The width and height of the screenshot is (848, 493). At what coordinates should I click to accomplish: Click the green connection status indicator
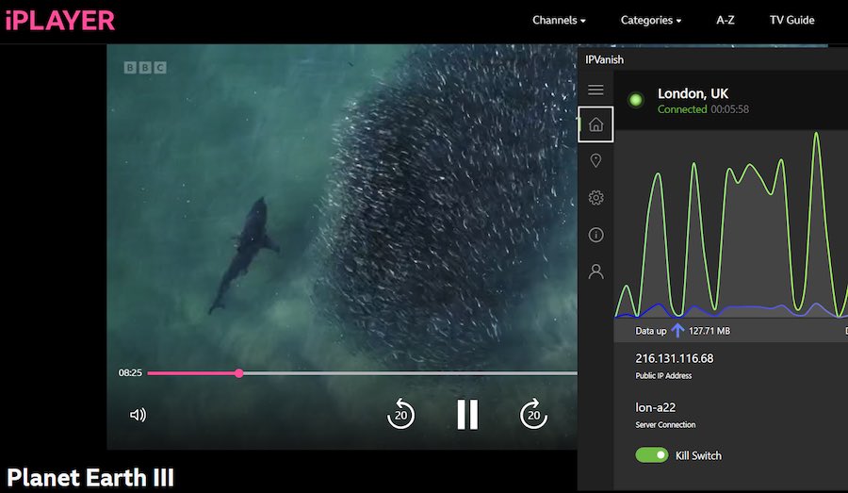point(635,100)
